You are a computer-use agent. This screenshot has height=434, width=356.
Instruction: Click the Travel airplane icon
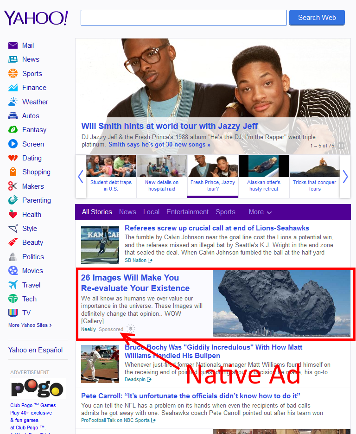pyautogui.click(x=13, y=285)
